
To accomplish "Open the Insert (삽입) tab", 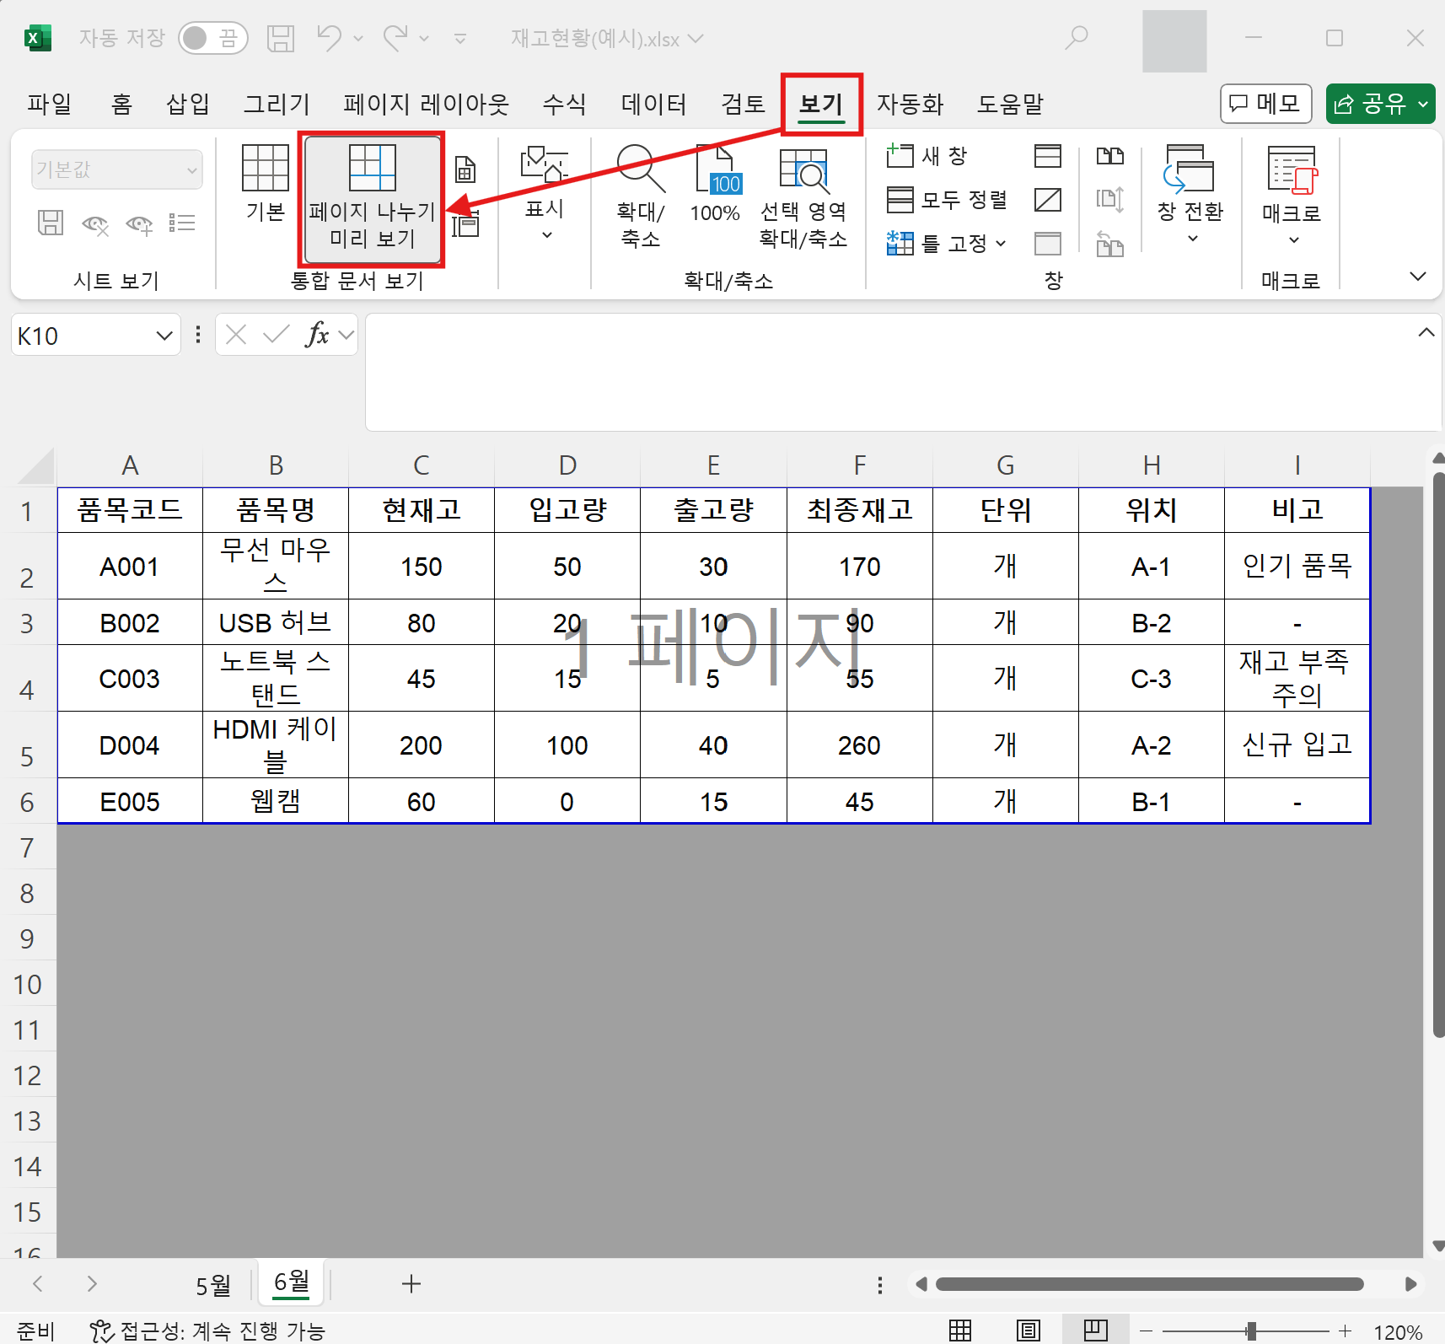I will (187, 104).
